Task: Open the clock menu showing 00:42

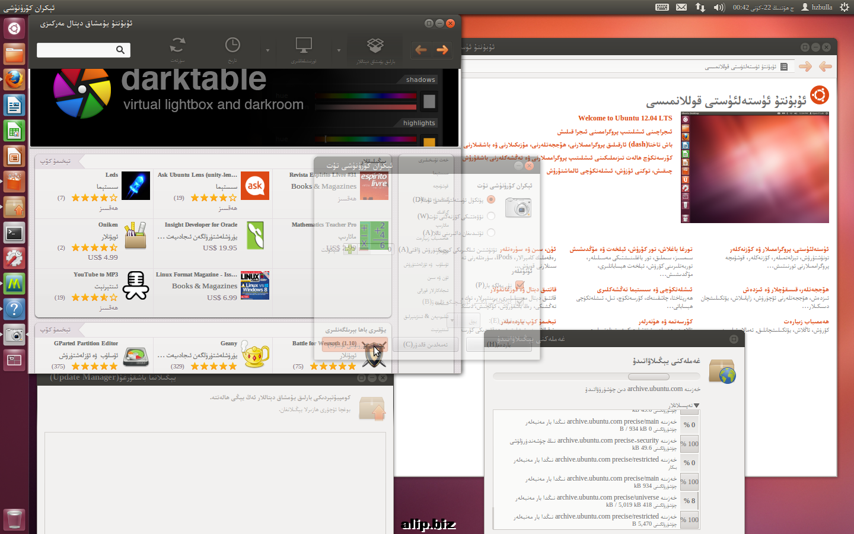Action: (x=763, y=7)
